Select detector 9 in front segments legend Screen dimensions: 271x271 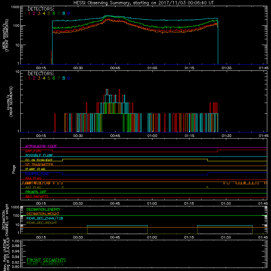(x=69, y=14)
